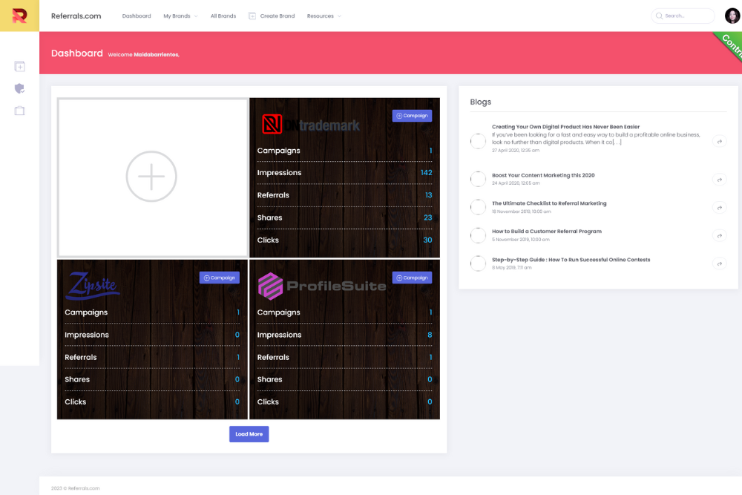
Task: Click the Load More button
Action: [x=249, y=434]
